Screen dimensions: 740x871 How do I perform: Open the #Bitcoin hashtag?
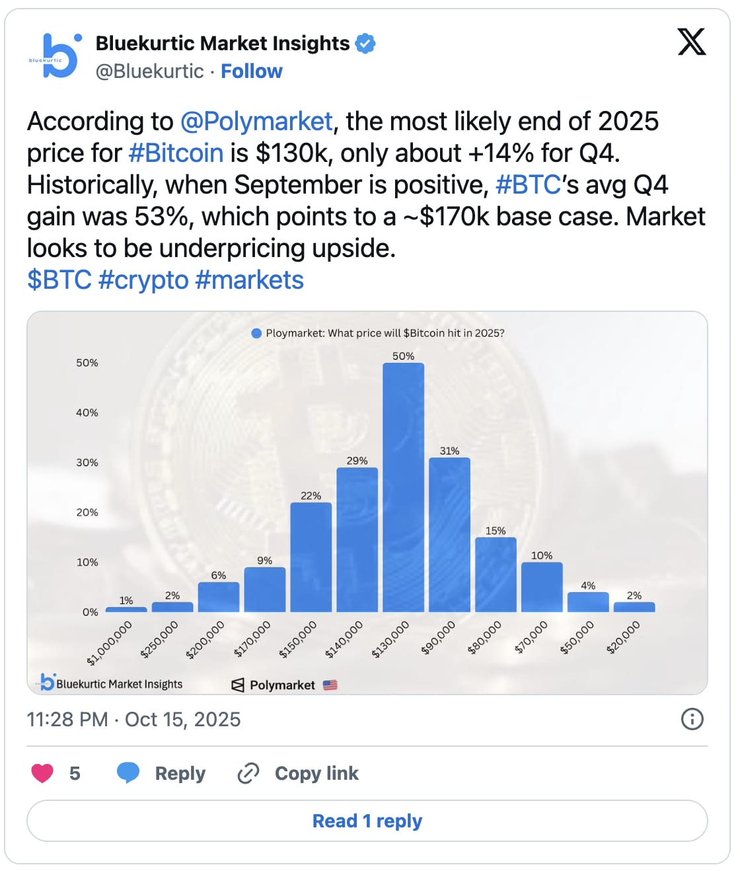coord(176,153)
